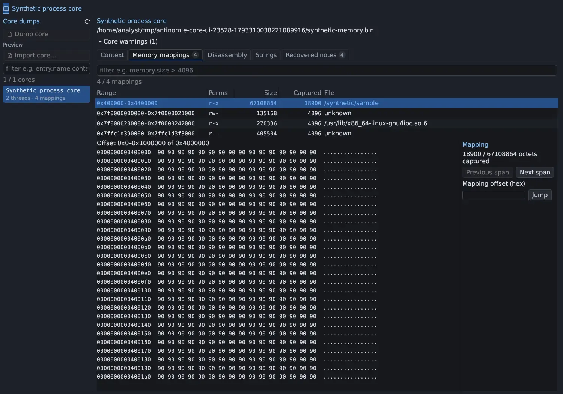Click the /synthetic/sample file cell
The height and width of the screenshot is (394, 563).
tap(351, 103)
